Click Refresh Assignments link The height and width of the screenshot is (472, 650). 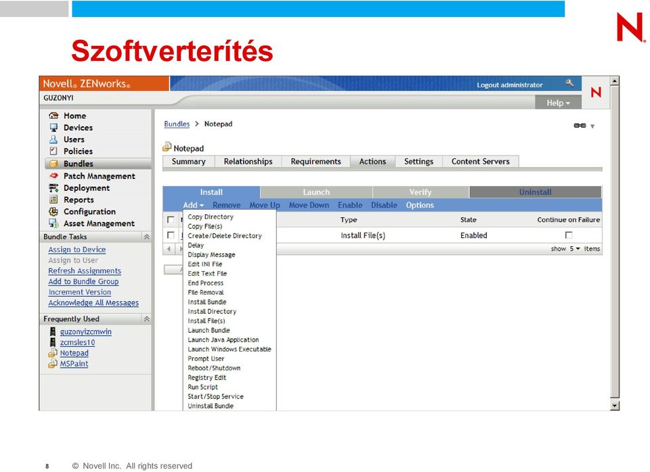[x=85, y=270]
